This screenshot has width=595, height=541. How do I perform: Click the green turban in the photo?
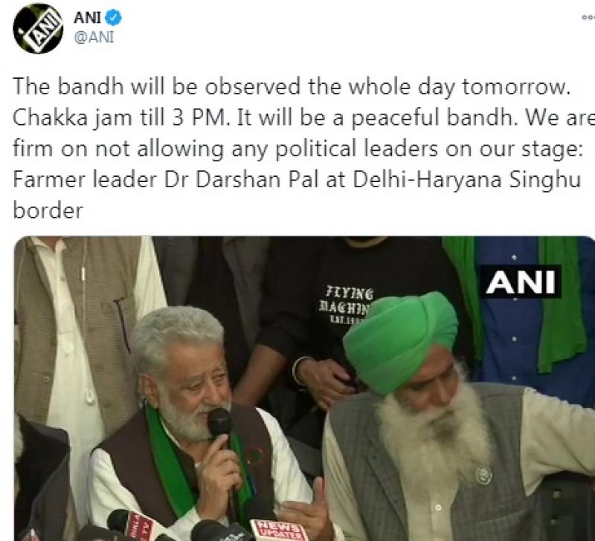[x=400, y=341]
